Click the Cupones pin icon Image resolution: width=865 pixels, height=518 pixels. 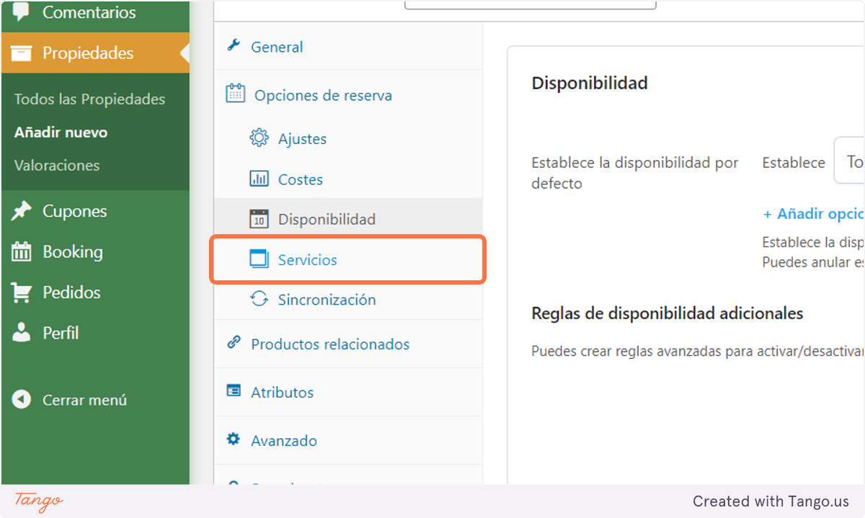pyautogui.click(x=22, y=211)
